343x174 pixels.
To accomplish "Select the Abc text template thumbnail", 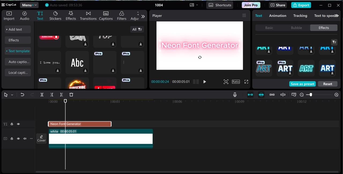I will coord(77,62).
